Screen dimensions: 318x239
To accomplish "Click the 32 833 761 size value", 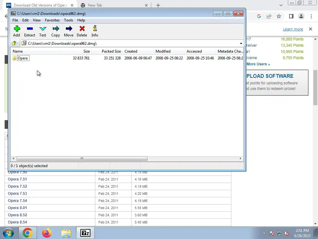I will click(81, 58).
